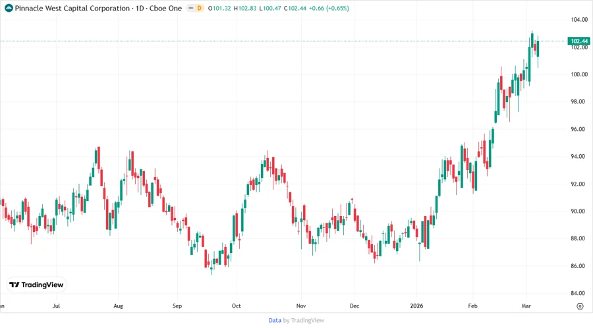
Task: Click the Dec label on time axis
Action: pos(354,306)
